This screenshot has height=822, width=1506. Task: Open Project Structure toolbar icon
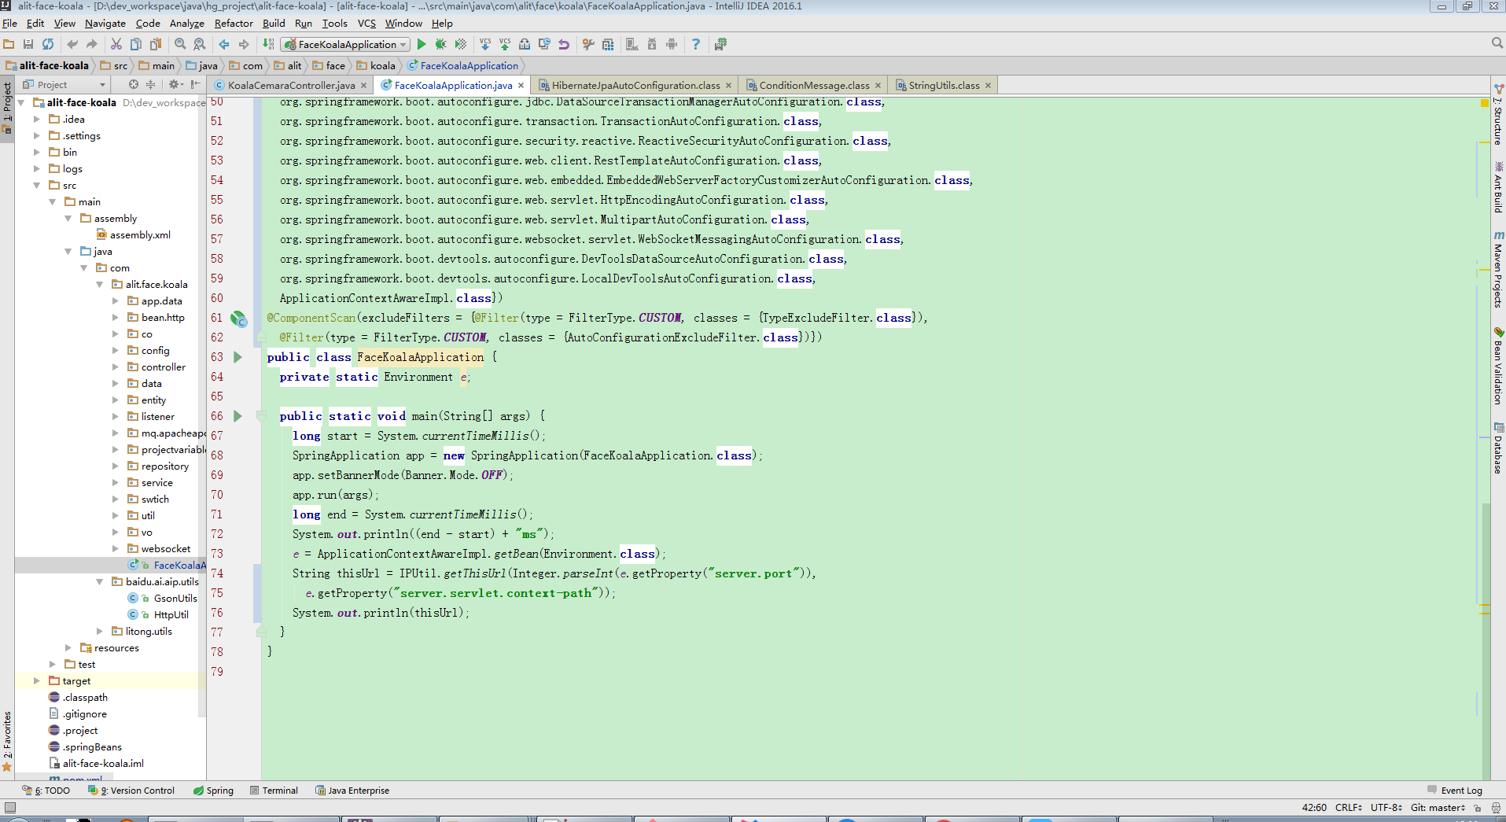608,44
